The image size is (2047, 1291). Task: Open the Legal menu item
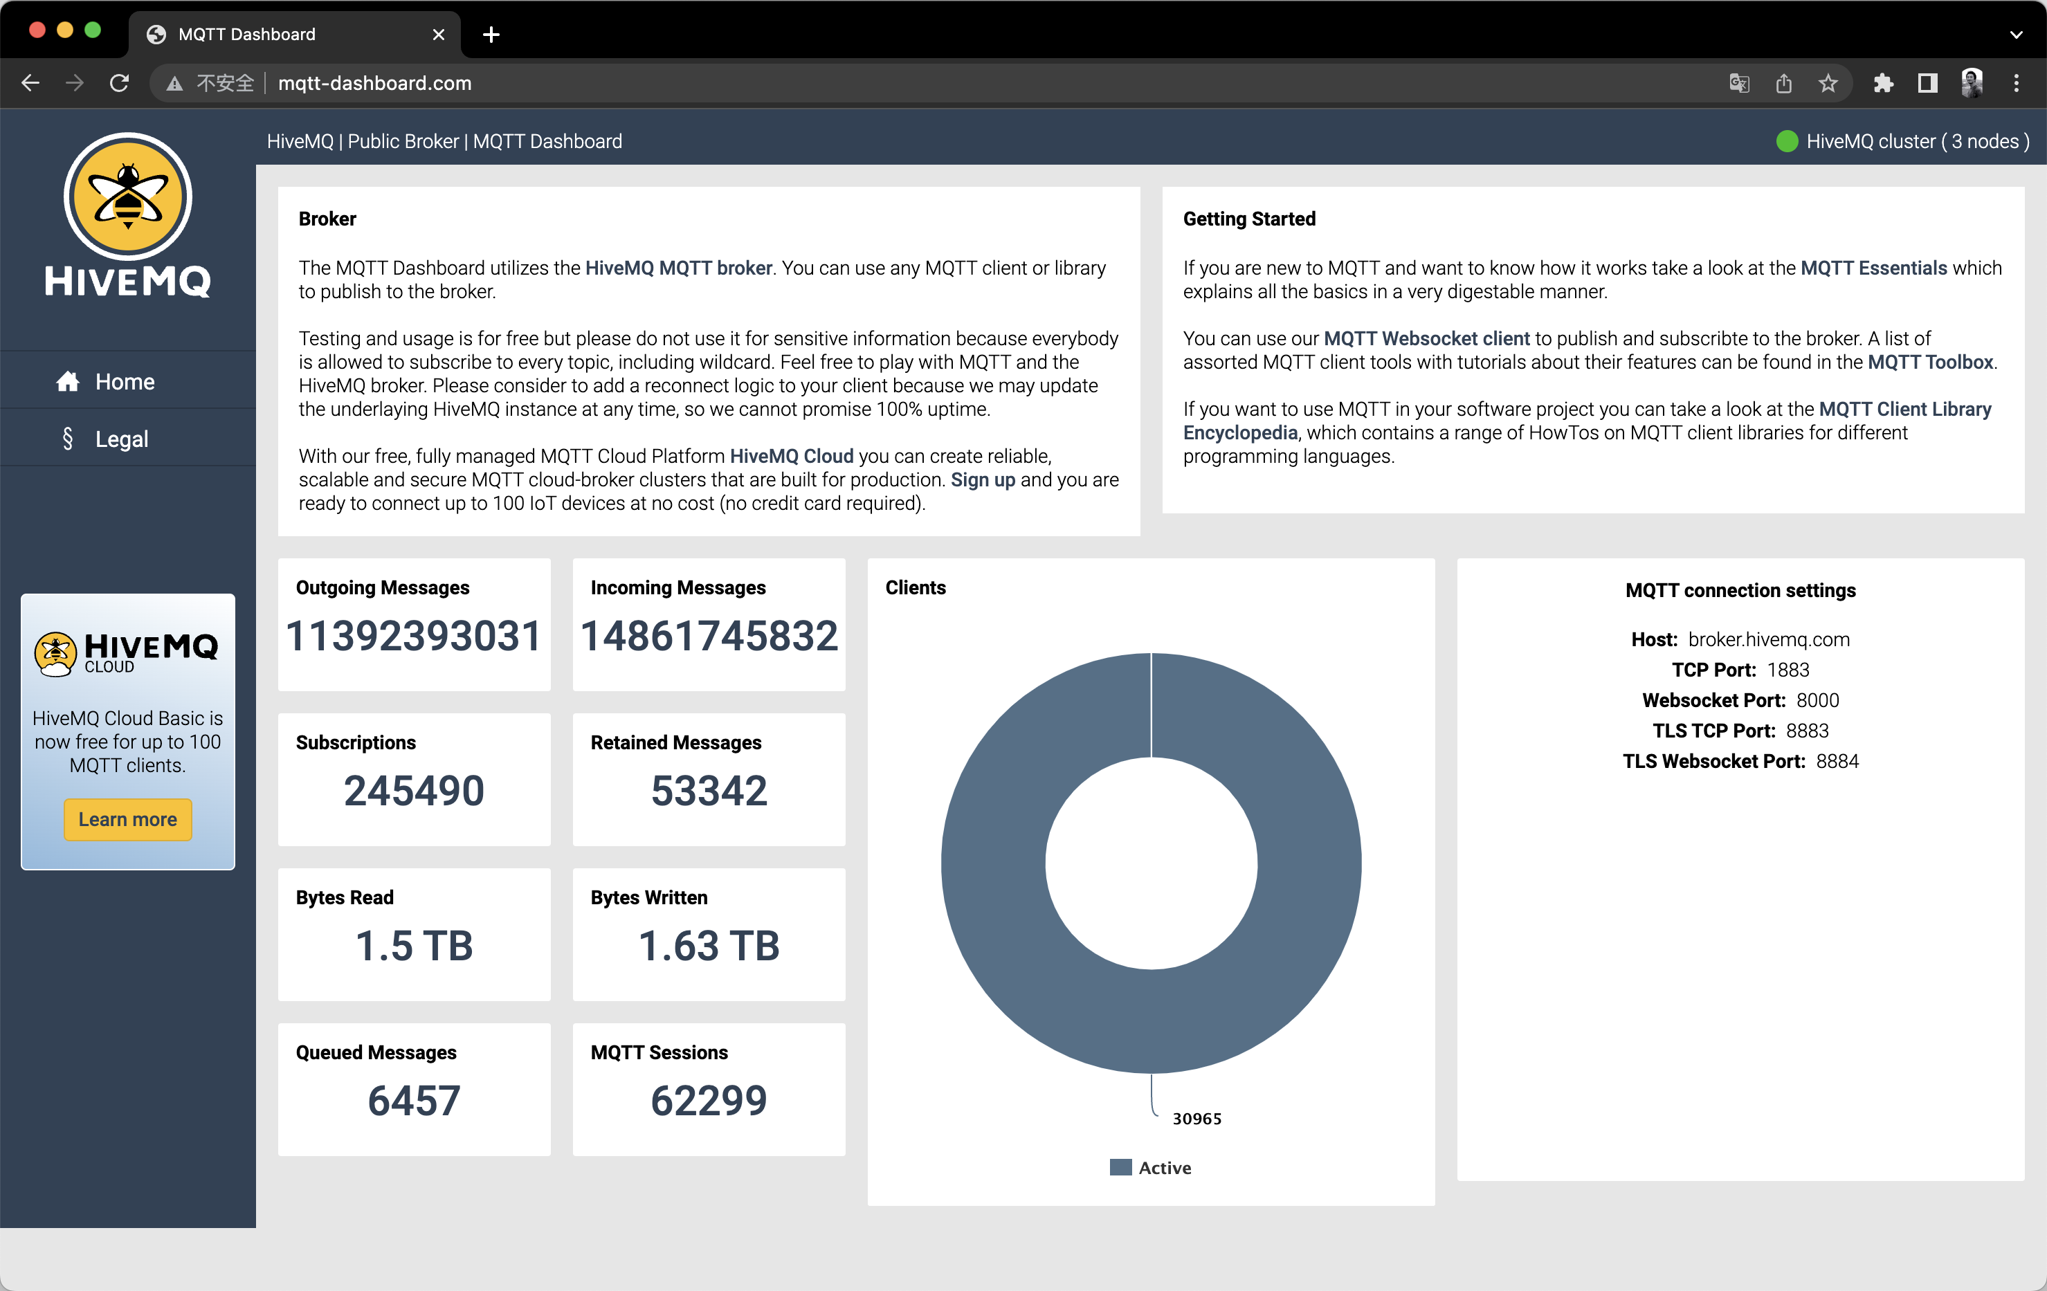[x=127, y=439]
